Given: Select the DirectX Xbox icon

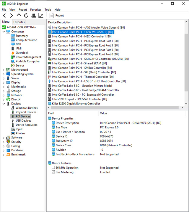Looking at the screenshot, I should pyautogui.click(x=8, y=100).
